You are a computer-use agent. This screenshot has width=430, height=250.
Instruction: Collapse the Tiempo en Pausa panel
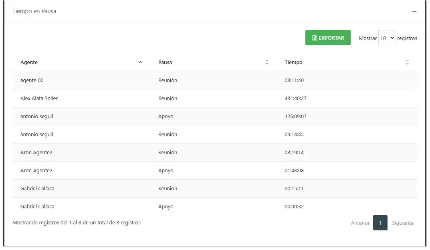(414, 11)
